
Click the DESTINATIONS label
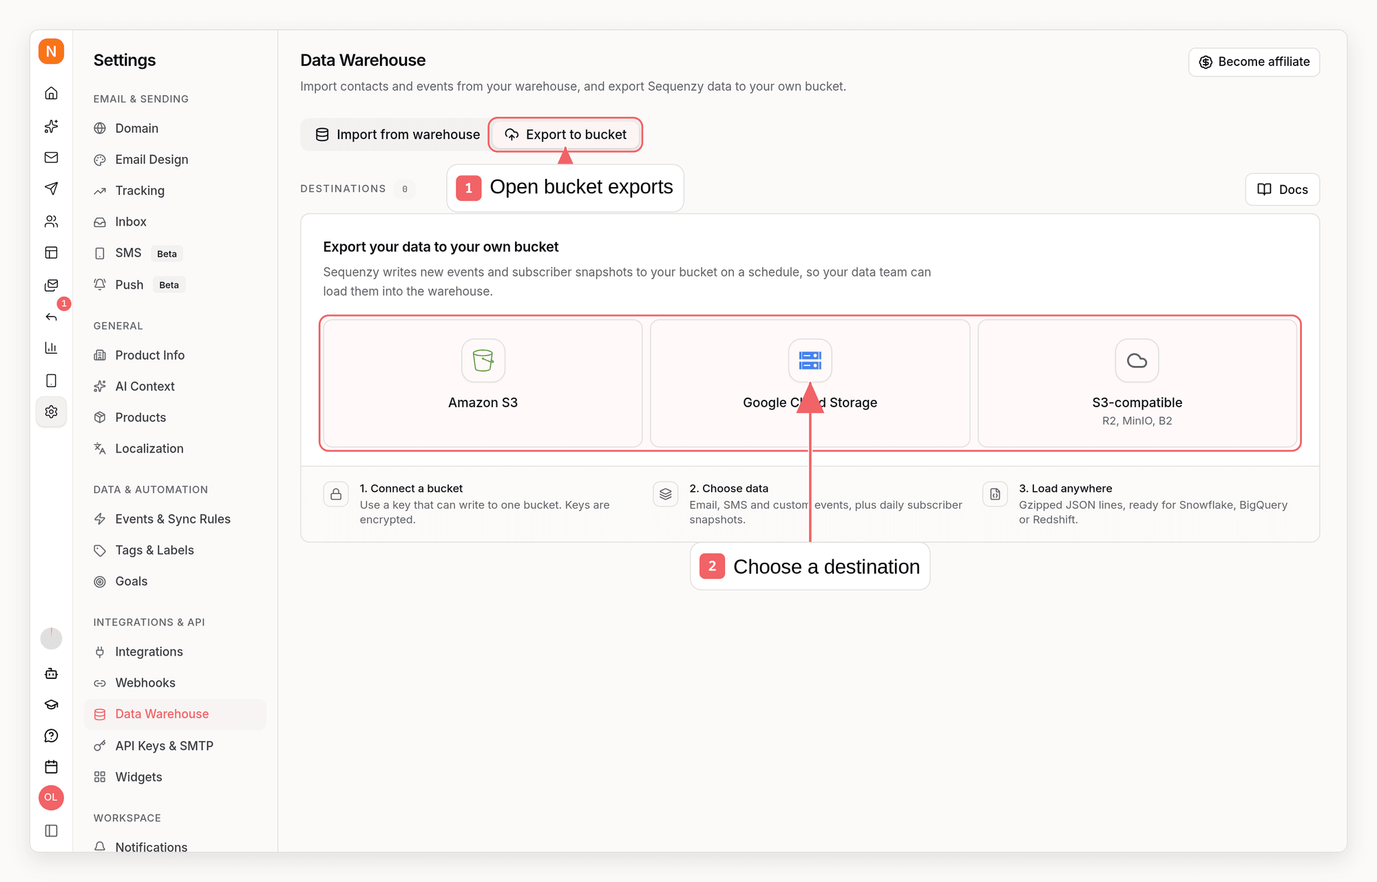343,189
